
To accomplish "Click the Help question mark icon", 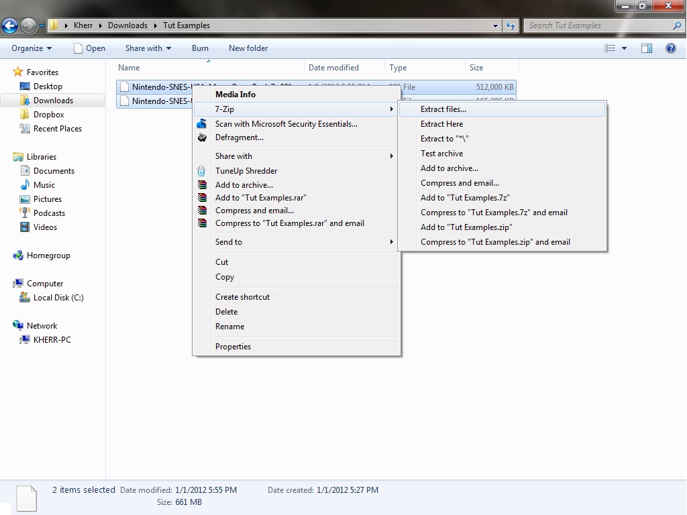I will click(670, 48).
